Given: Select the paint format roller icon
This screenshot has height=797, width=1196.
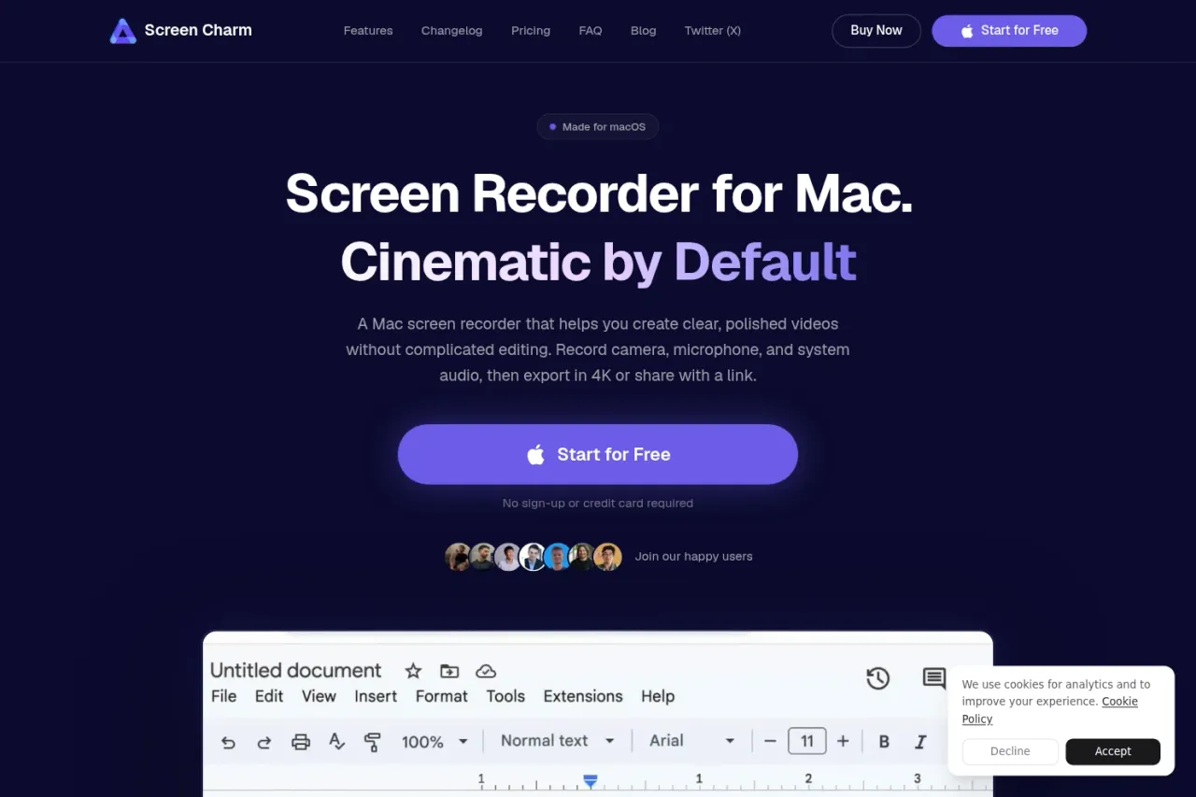Looking at the screenshot, I should click(x=372, y=742).
